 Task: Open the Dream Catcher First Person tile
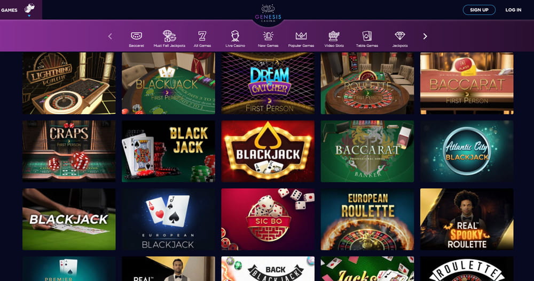point(268,83)
